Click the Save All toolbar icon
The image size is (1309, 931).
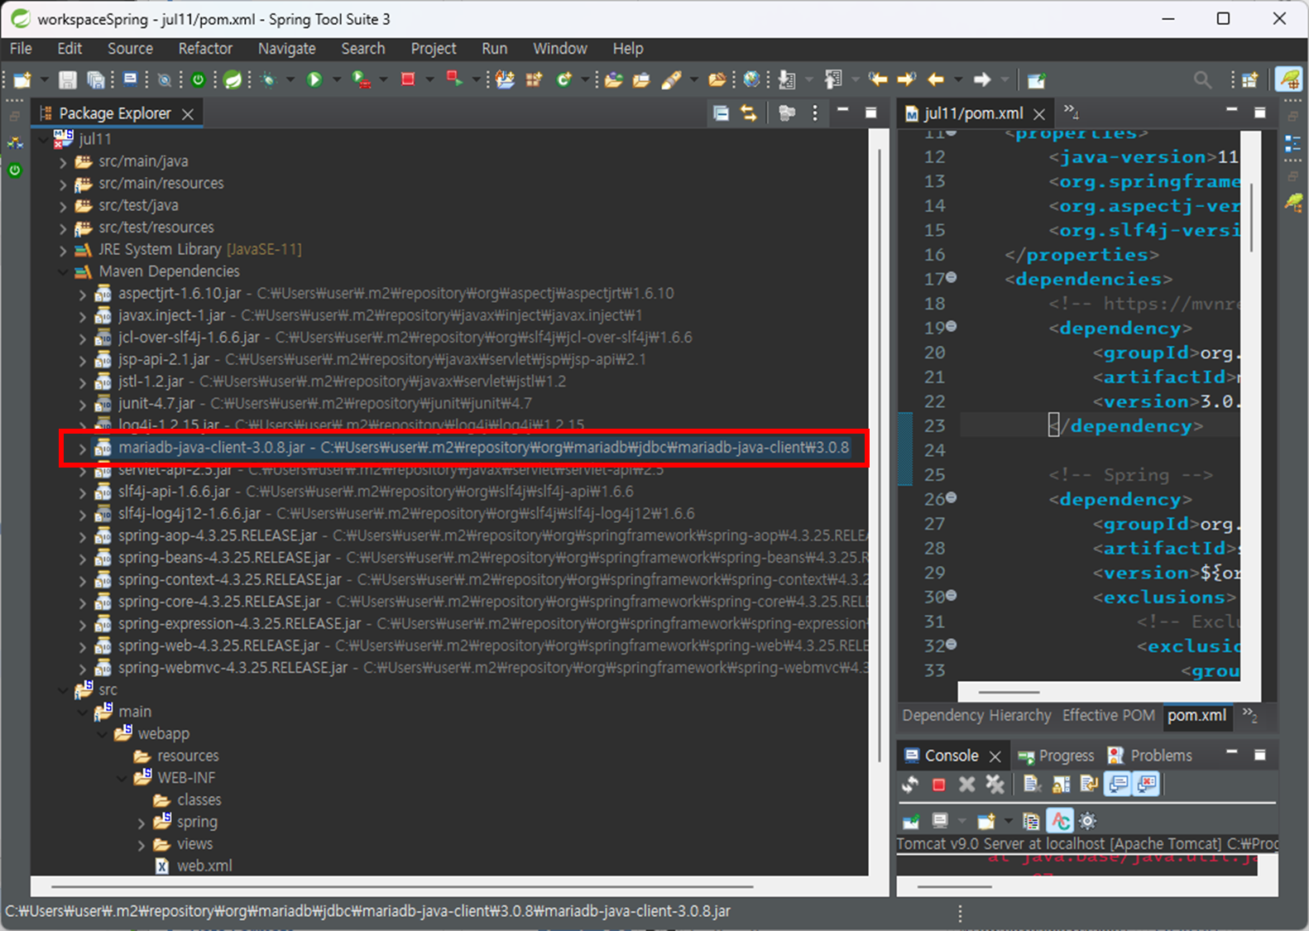[x=96, y=79]
